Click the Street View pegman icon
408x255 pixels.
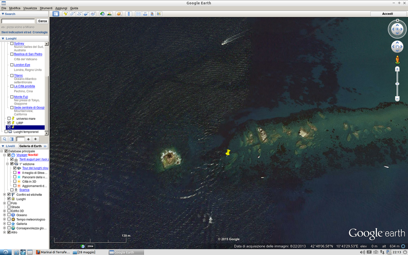tap(397, 60)
